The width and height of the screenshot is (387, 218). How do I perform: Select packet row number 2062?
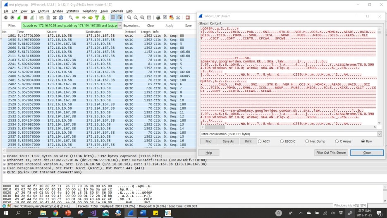point(99,52)
